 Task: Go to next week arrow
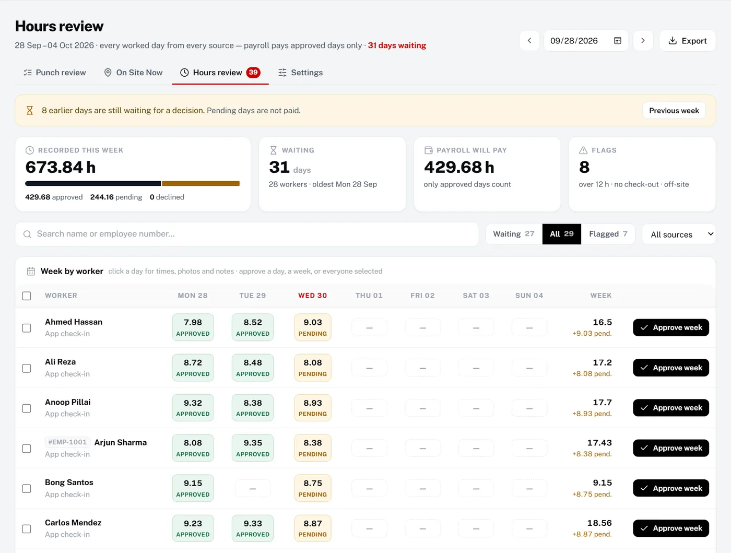point(643,41)
